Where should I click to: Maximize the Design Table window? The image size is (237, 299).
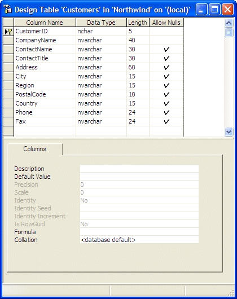[214, 10]
